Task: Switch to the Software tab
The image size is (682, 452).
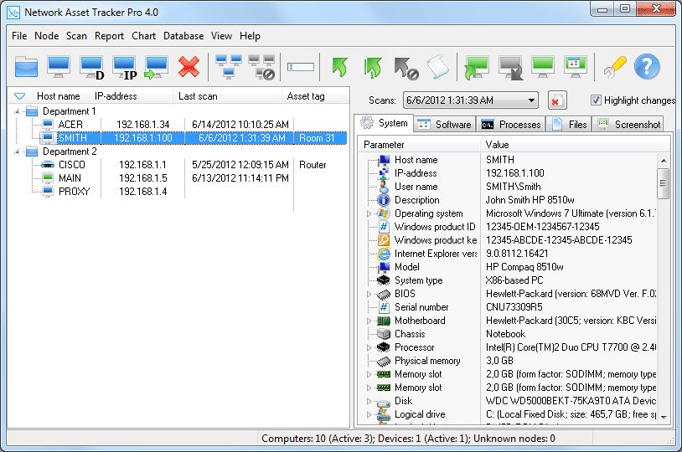Action: coord(445,124)
